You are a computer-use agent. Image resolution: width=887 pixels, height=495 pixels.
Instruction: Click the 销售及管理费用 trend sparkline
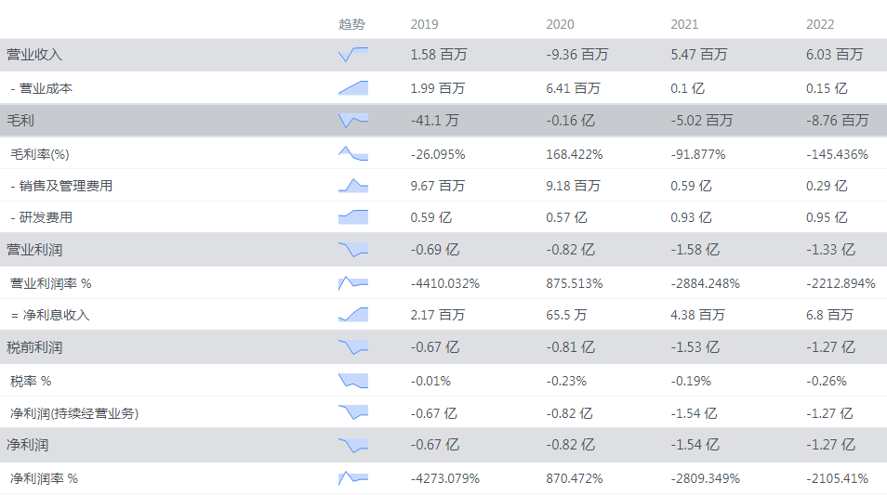[353, 186]
